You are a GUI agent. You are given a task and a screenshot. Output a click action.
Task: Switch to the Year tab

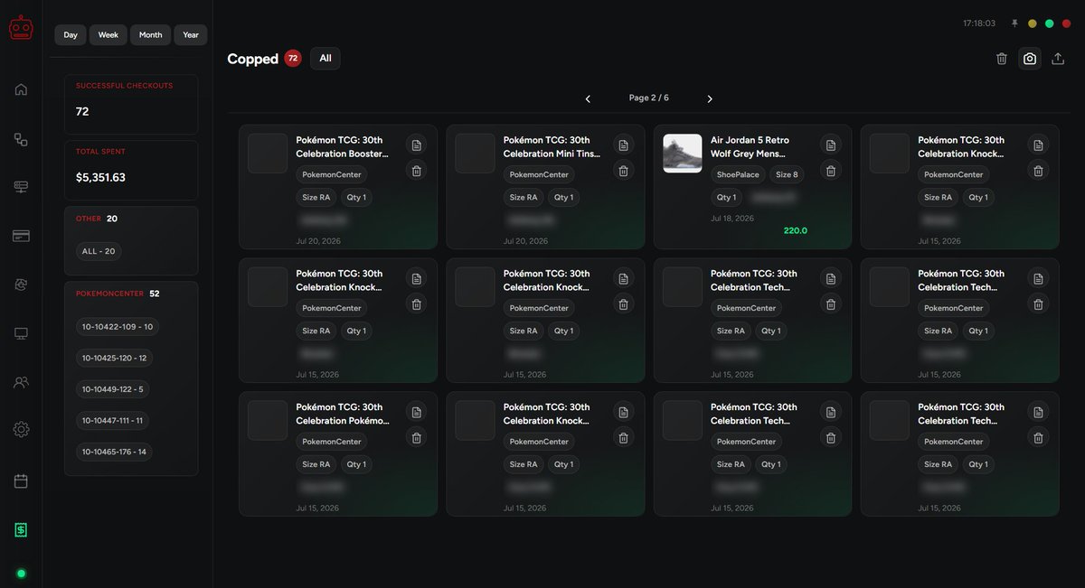pos(191,35)
